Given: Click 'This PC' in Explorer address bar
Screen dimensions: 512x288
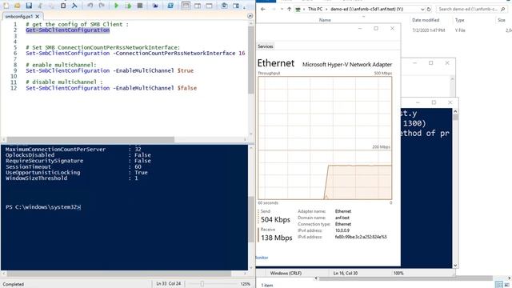Looking at the screenshot, I should tap(314, 9).
